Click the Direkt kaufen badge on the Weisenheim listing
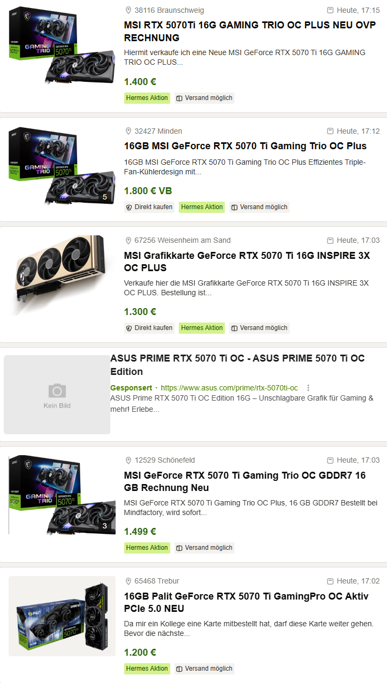Viewport: 387px width, 683px height. point(149,328)
